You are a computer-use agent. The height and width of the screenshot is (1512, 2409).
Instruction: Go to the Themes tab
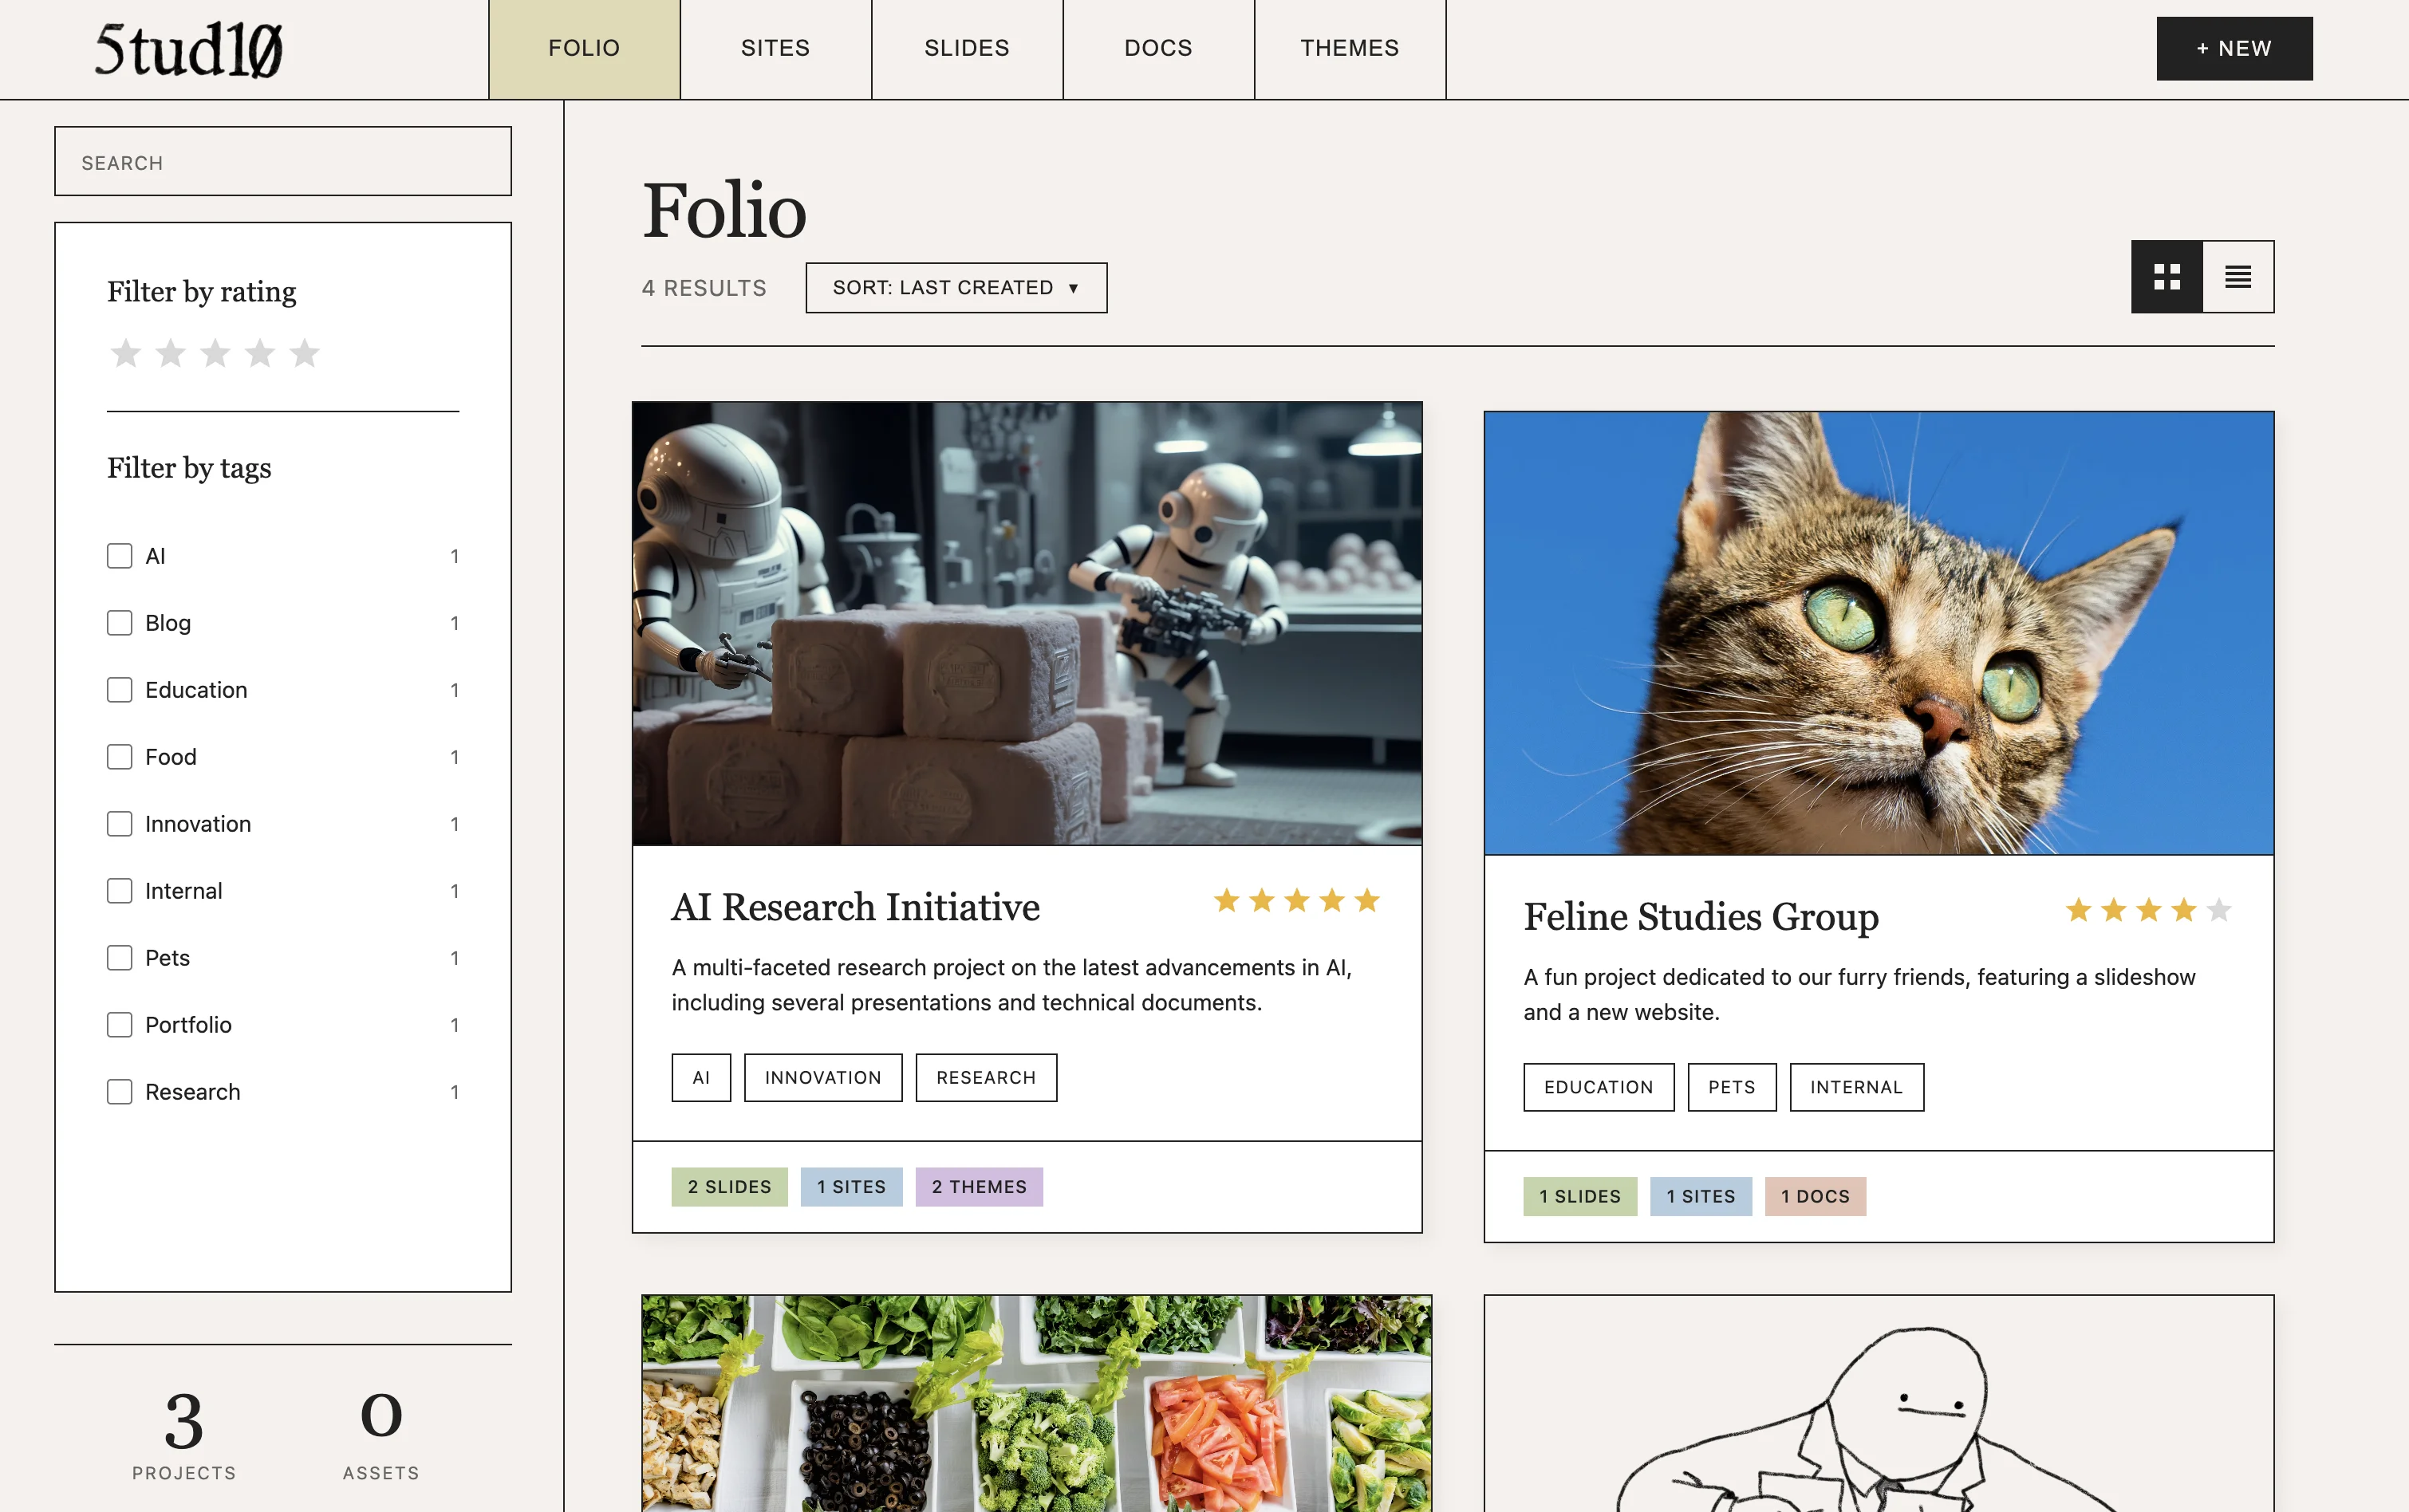tap(1349, 48)
